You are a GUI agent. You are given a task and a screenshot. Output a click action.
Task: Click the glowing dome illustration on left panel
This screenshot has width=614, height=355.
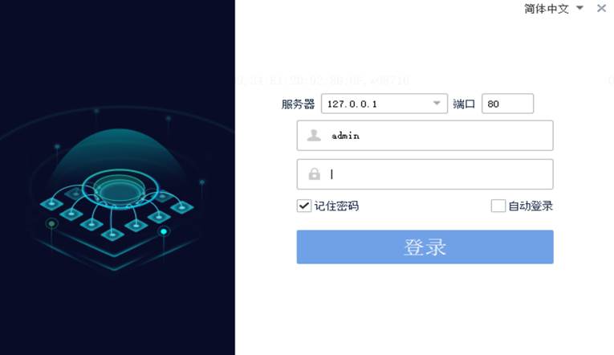(119, 165)
